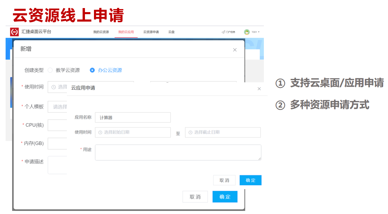Open the 云资源申请 menu item
This screenshot has width=388, height=214.
pos(151,32)
